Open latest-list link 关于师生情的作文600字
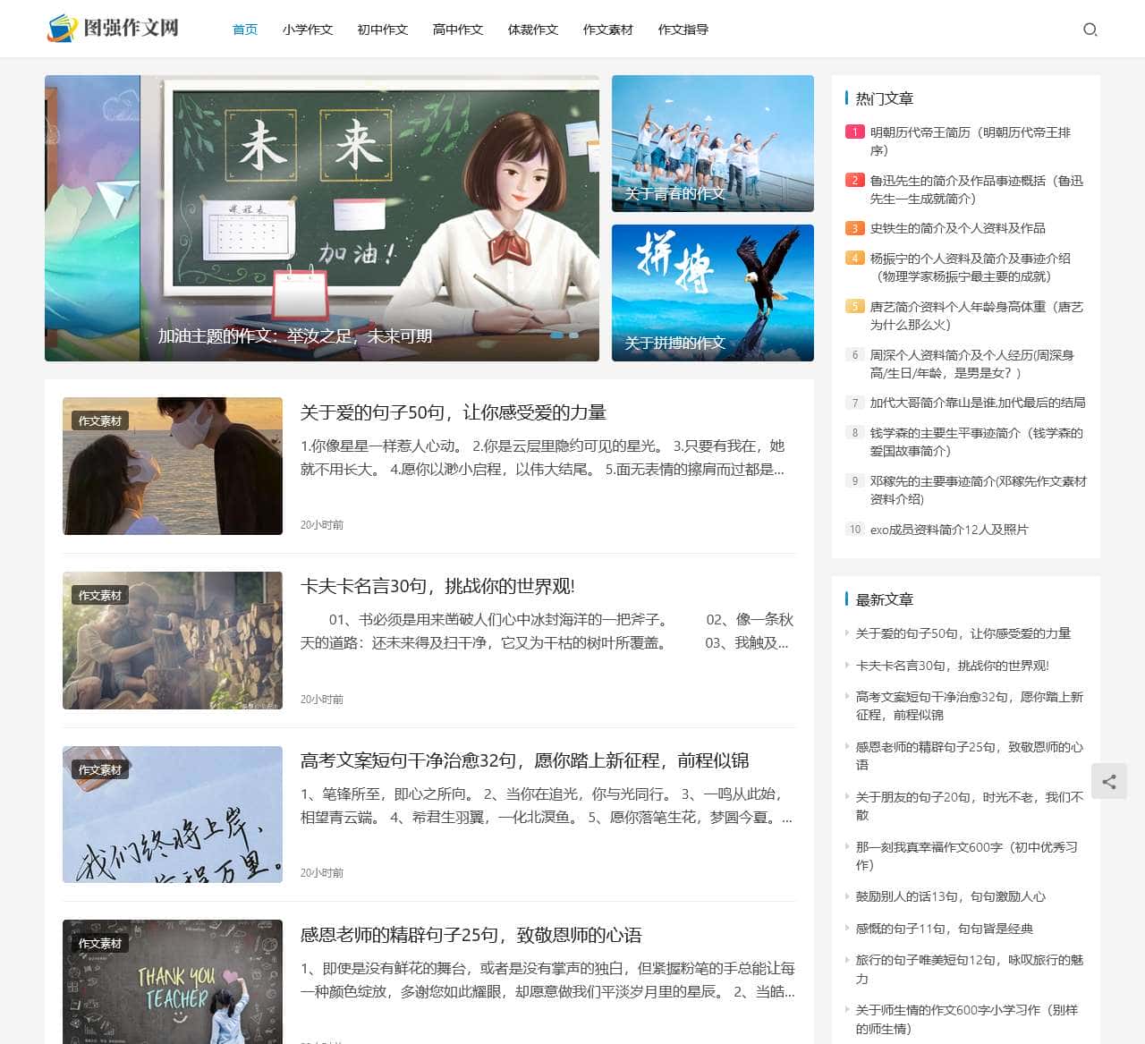The image size is (1145, 1044). pos(966,1019)
